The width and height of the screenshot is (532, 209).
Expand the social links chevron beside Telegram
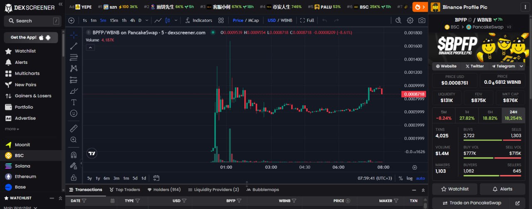[521, 66]
